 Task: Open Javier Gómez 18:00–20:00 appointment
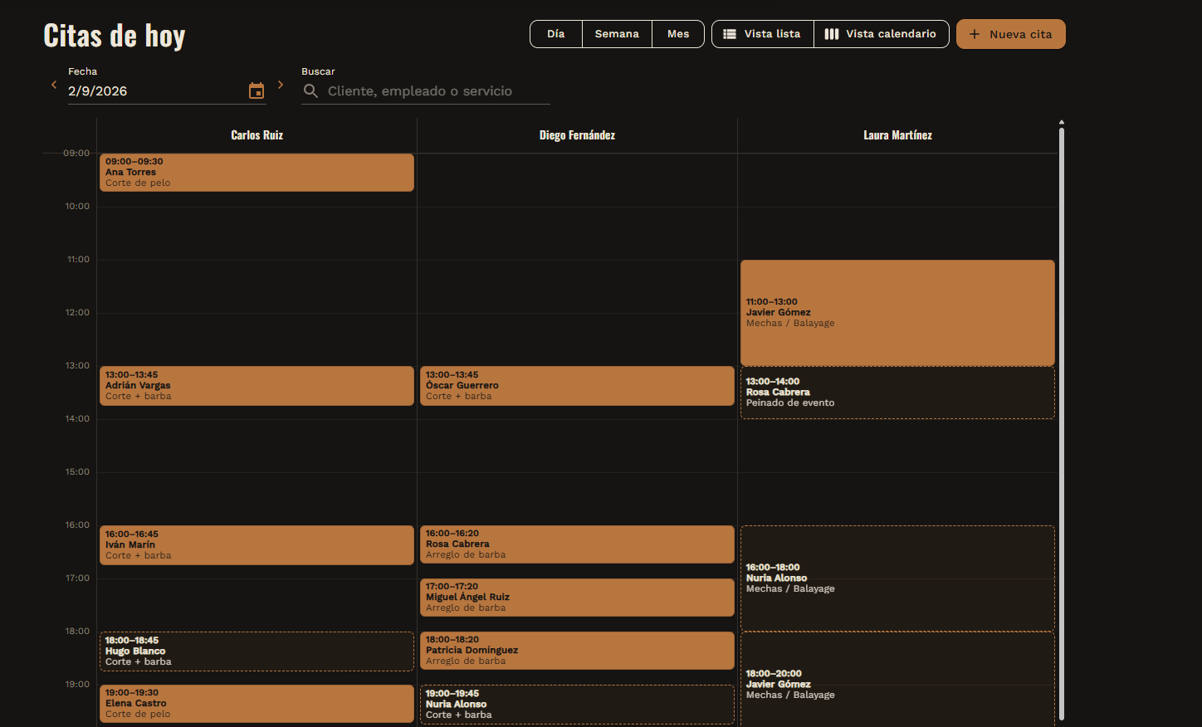point(897,680)
